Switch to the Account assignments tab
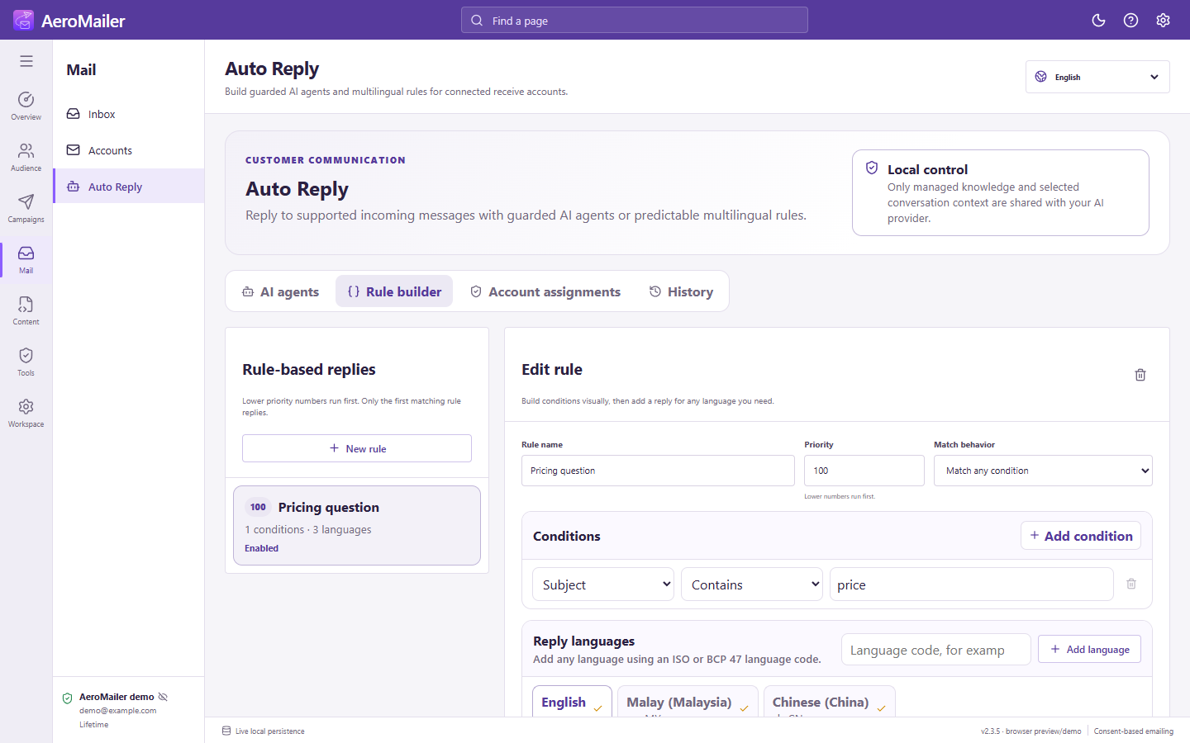The image size is (1190, 743). [x=545, y=291]
